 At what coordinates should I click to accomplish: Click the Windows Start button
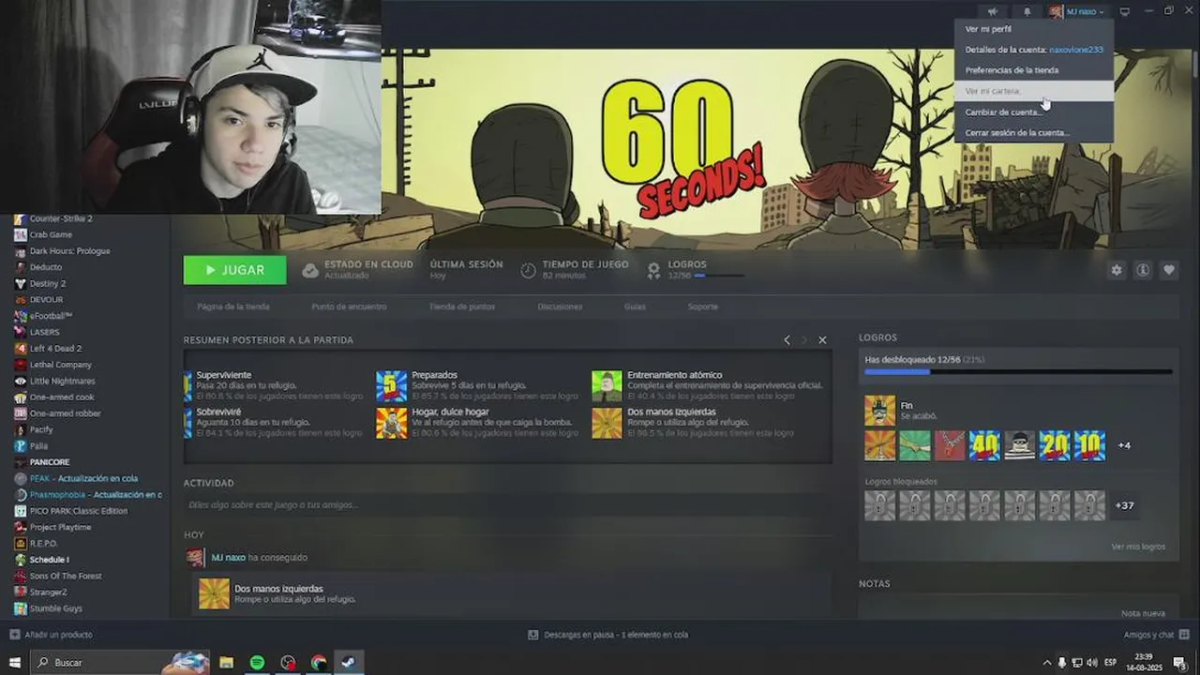click(14, 662)
